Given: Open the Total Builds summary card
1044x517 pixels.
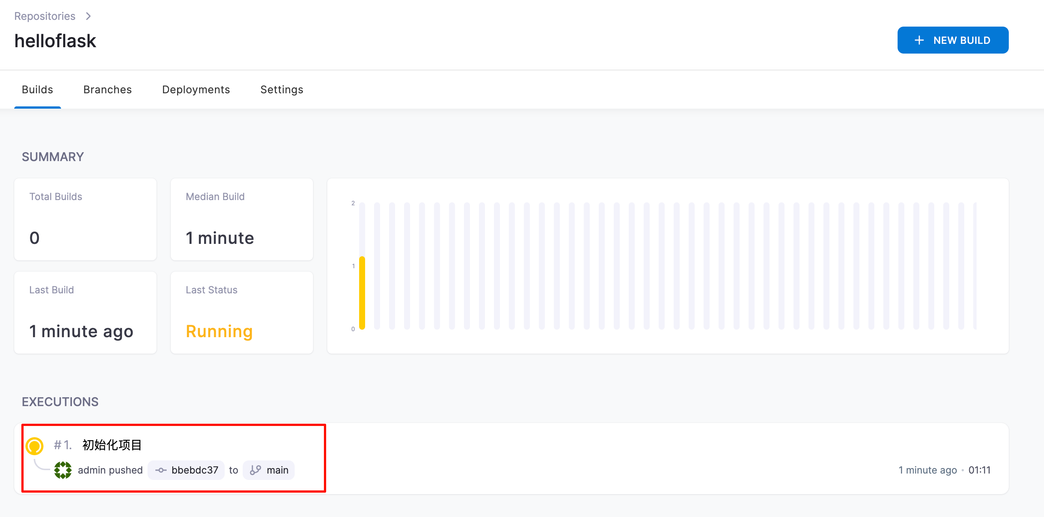Looking at the screenshot, I should coord(85,220).
